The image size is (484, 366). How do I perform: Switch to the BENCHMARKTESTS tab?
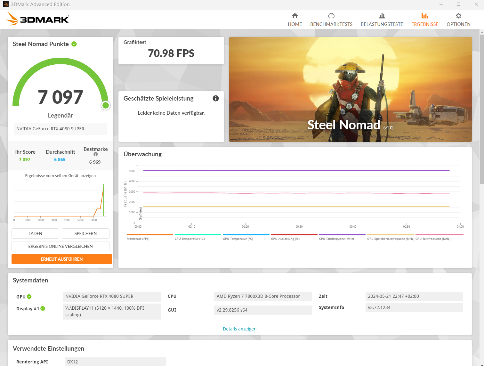[331, 15]
